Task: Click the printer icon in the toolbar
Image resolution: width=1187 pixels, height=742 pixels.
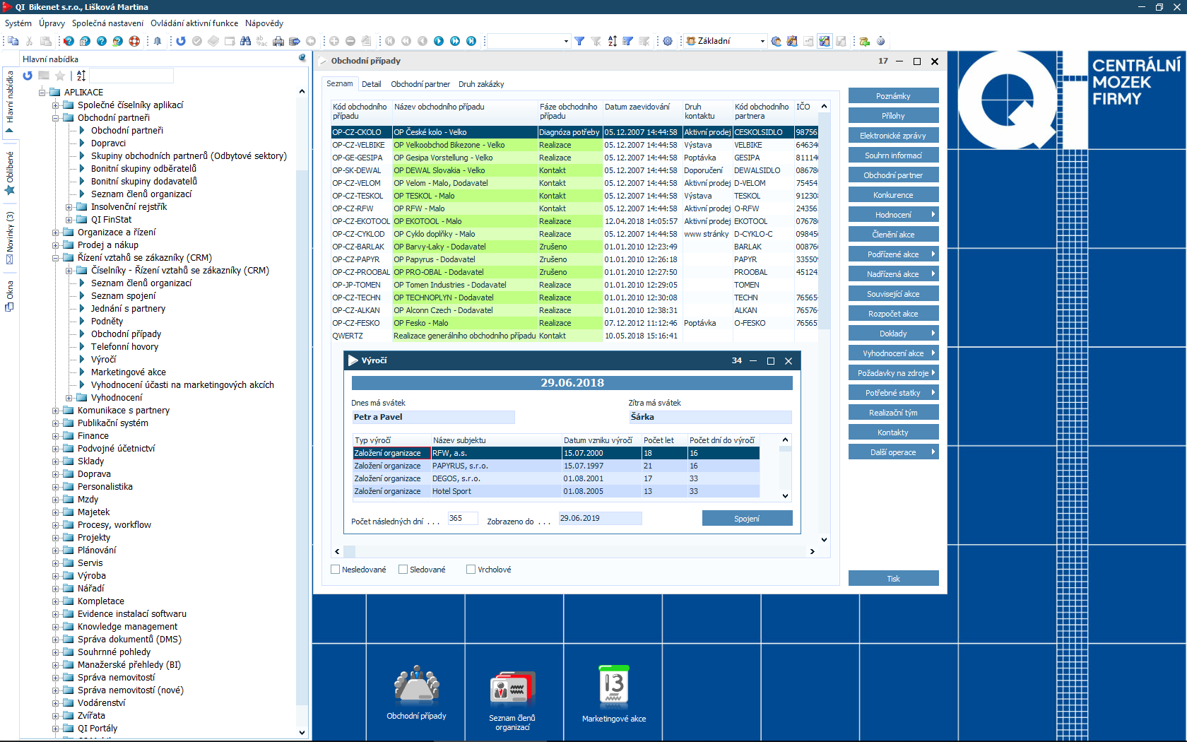Action: [x=278, y=41]
